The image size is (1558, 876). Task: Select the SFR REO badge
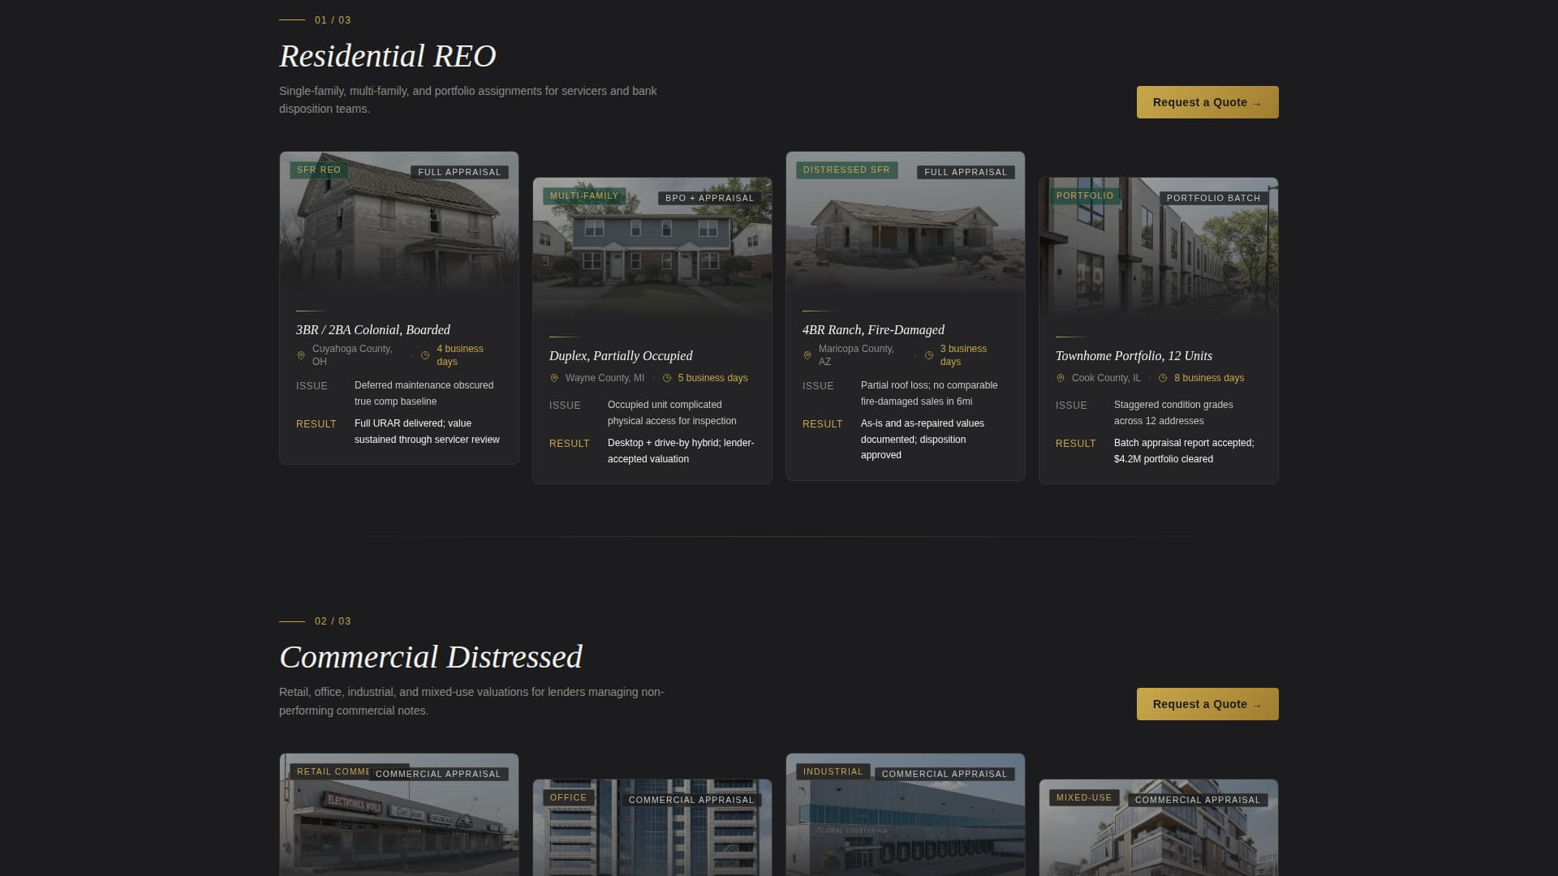[x=318, y=170]
